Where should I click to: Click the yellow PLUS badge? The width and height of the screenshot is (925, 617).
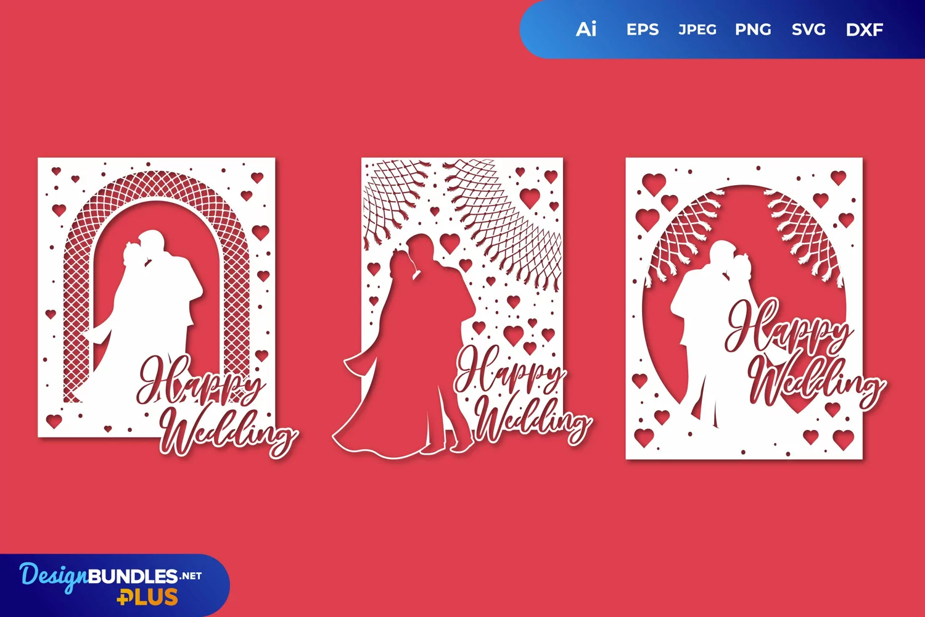(147, 597)
